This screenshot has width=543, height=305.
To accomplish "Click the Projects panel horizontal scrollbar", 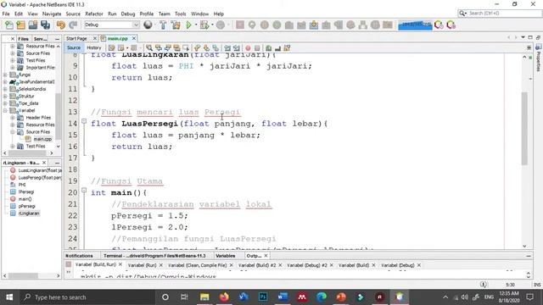I will point(28,152).
